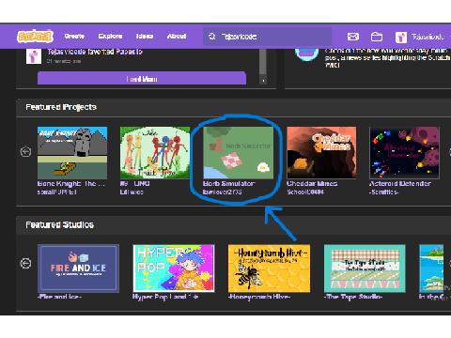
Task: Open the Bone Knight project title link
Action: pos(71,184)
